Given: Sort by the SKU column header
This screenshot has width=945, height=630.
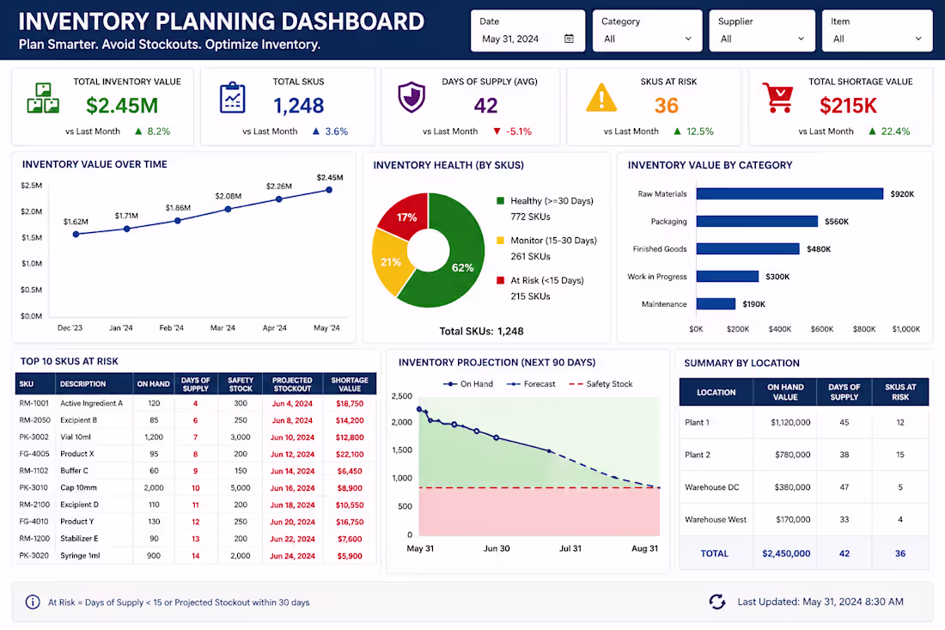Looking at the screenshot, I should tap(35, 384).
